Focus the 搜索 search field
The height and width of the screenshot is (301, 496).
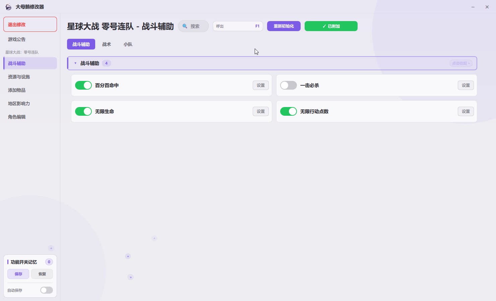[x=193, y=26]
